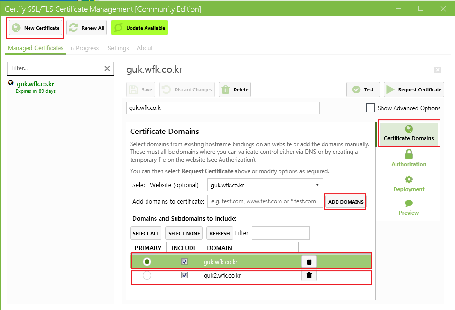Click the globe icon beside guk.wfk.co.kr in list
455x310 pixels.
(11, 83)
